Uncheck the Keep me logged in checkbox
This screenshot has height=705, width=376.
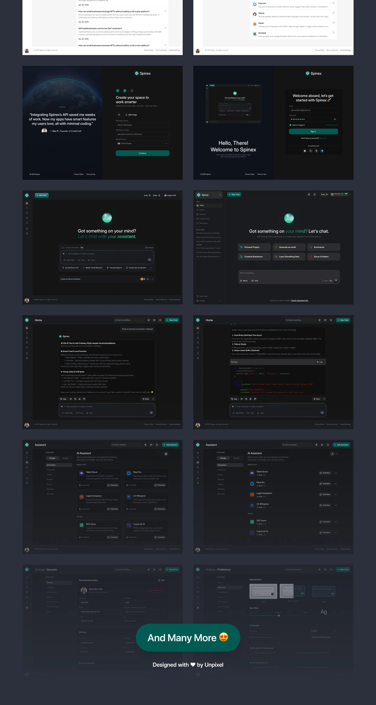point(290,125)
